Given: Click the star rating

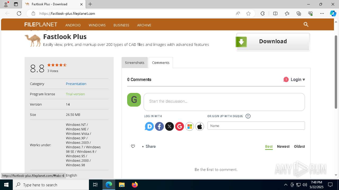Looking at the screenshot, I should click(57, 65).
